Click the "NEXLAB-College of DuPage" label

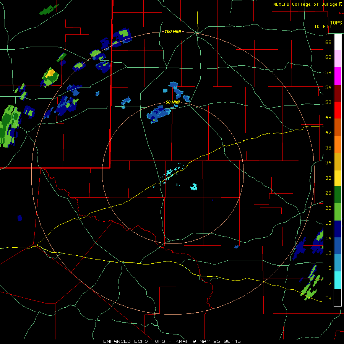click(x=305, y=4)
